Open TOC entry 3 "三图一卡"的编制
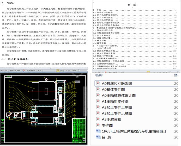 pyautogui.click(x=135, y=46)
